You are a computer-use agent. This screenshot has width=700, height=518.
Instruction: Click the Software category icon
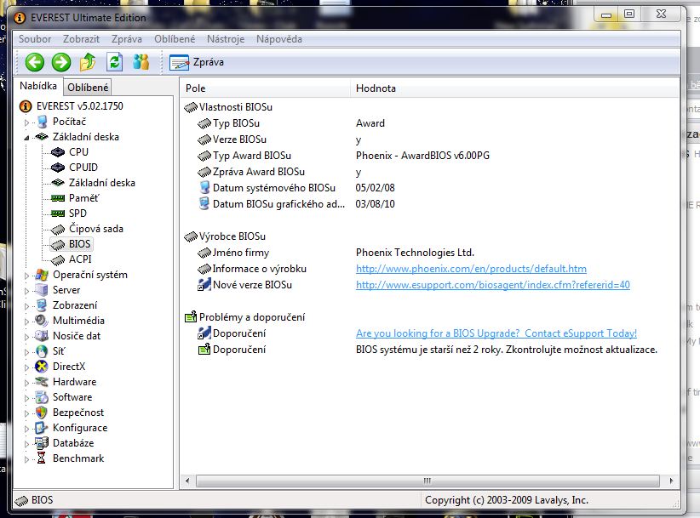[42, 396]
